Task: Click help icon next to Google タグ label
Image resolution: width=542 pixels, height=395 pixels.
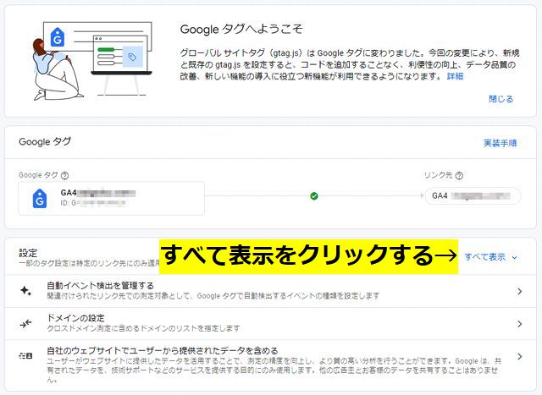Action: tap(64, 175)
